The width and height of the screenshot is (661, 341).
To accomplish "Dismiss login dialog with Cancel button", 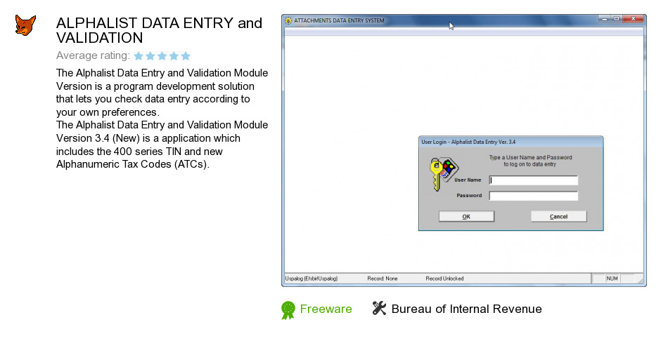I will coord(558,216).
